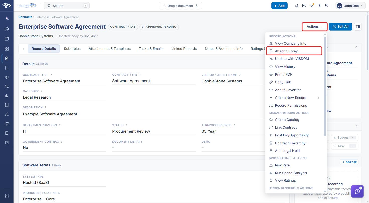The image size is (369, 203).
Task: Select Update with VISDOM
Action: click(x=294, y=59)
